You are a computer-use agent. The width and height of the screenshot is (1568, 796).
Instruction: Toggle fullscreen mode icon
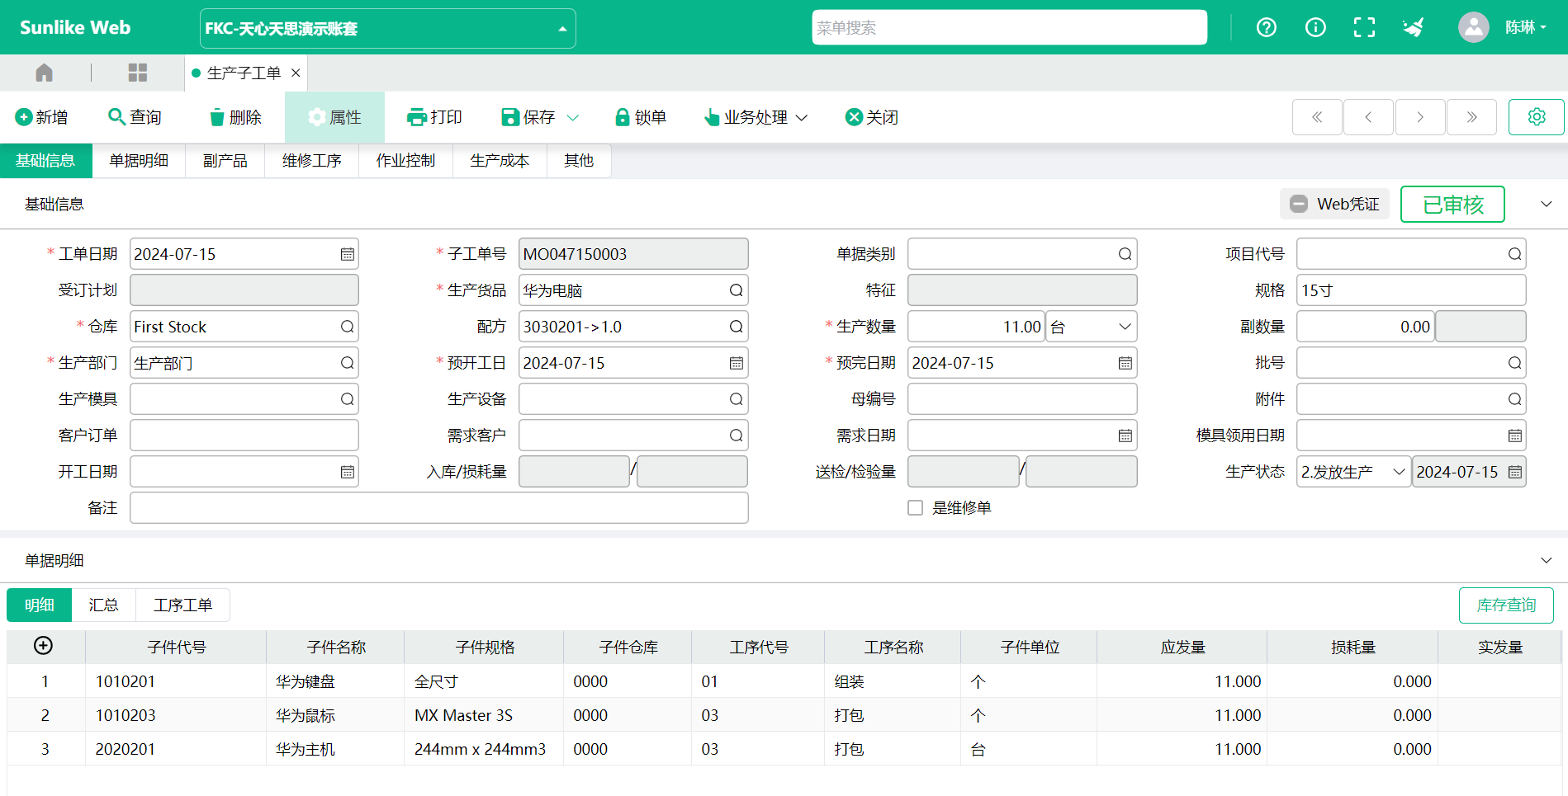[x=1364, y=28]
